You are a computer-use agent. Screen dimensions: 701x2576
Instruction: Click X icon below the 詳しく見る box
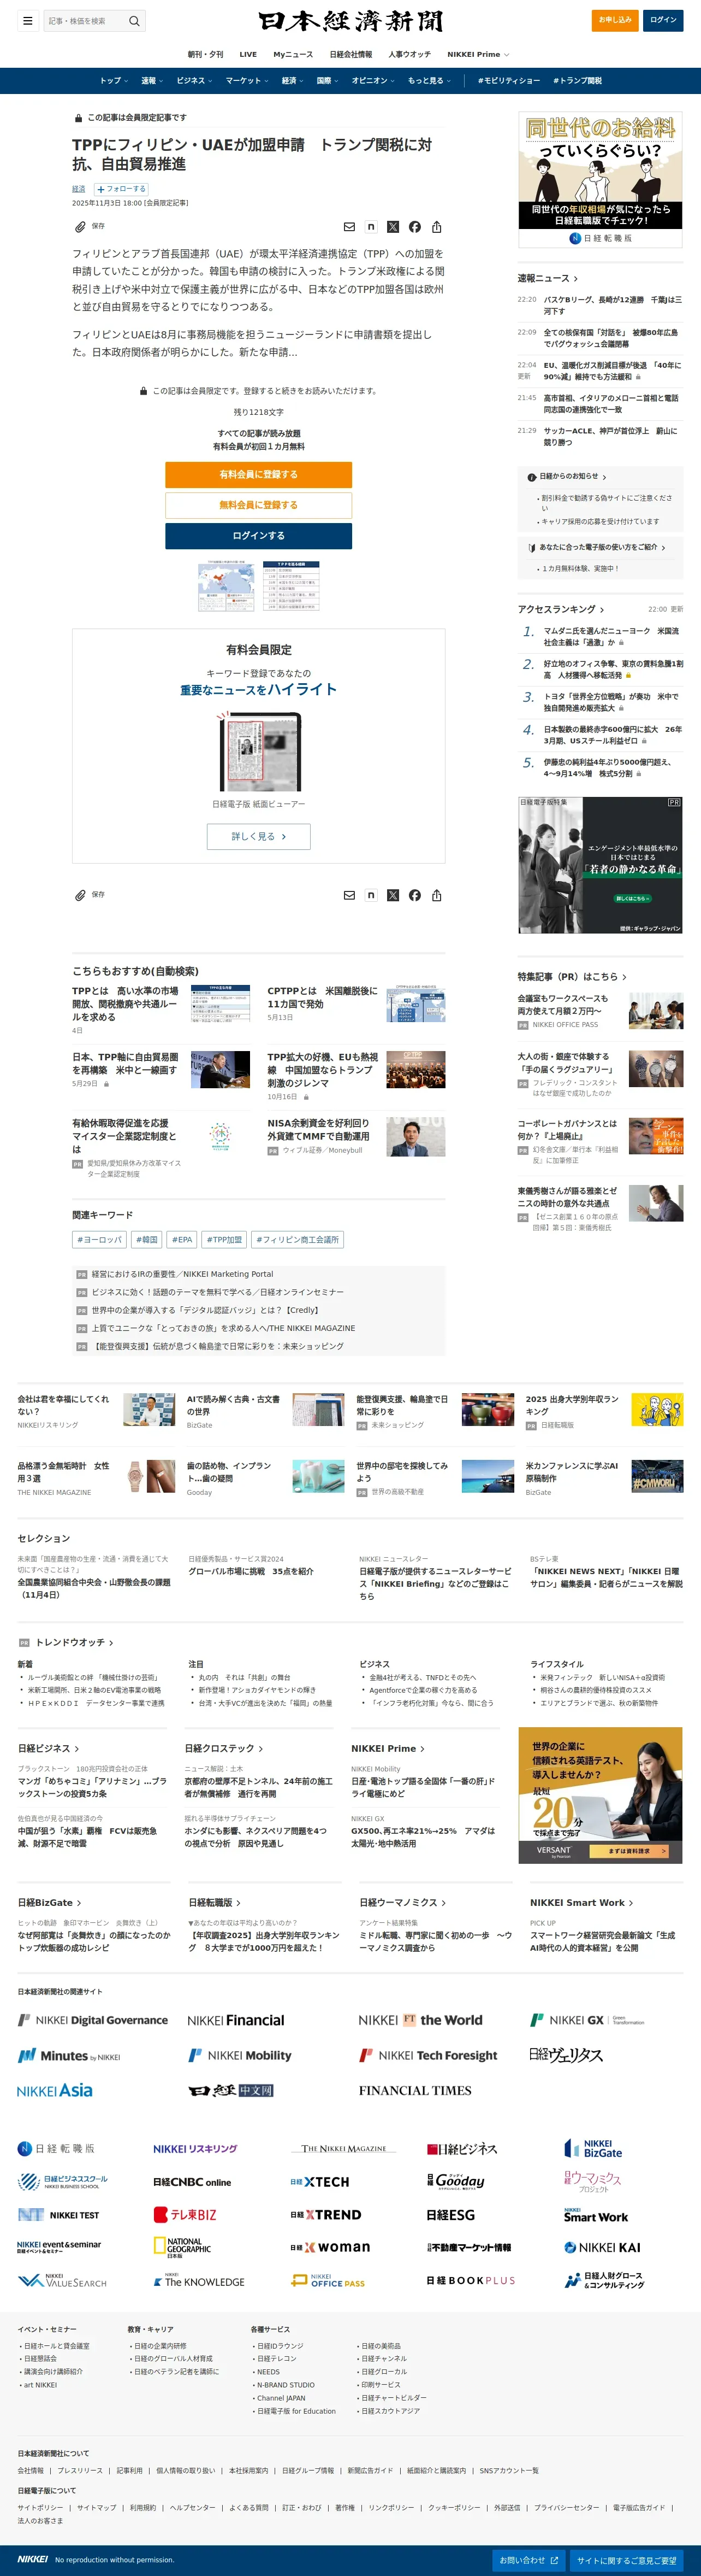[393, 895]
